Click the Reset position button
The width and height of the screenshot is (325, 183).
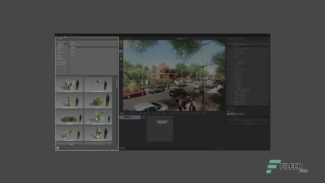248,120
